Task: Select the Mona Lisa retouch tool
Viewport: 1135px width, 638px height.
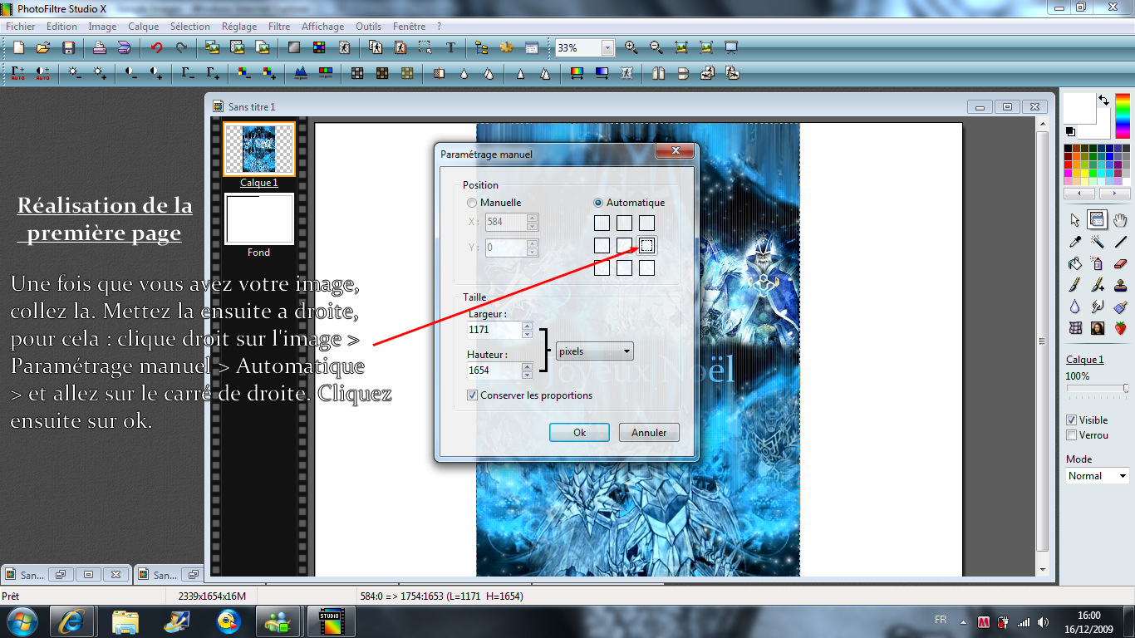Action: [1098, 328]
